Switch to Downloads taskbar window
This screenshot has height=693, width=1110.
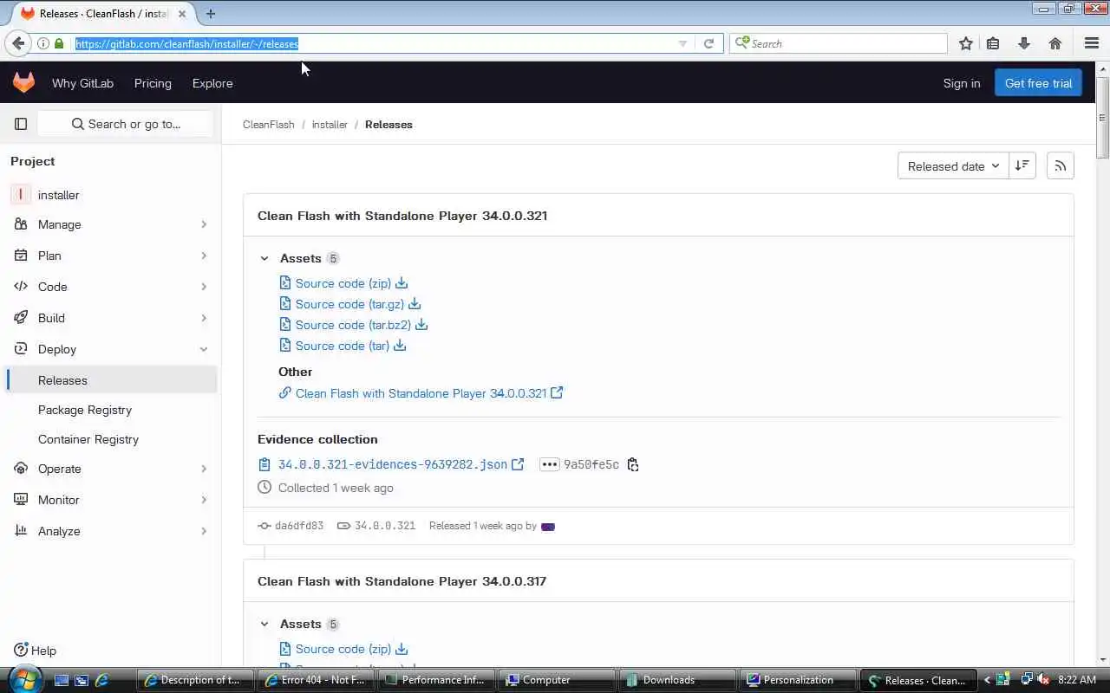click(679, 680)
